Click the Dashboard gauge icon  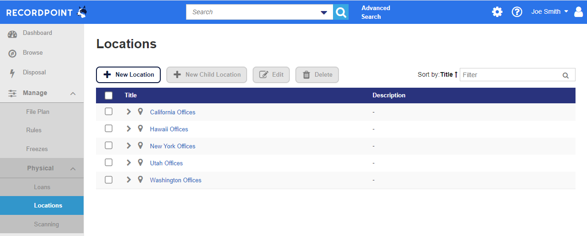(x=12, y=34)
